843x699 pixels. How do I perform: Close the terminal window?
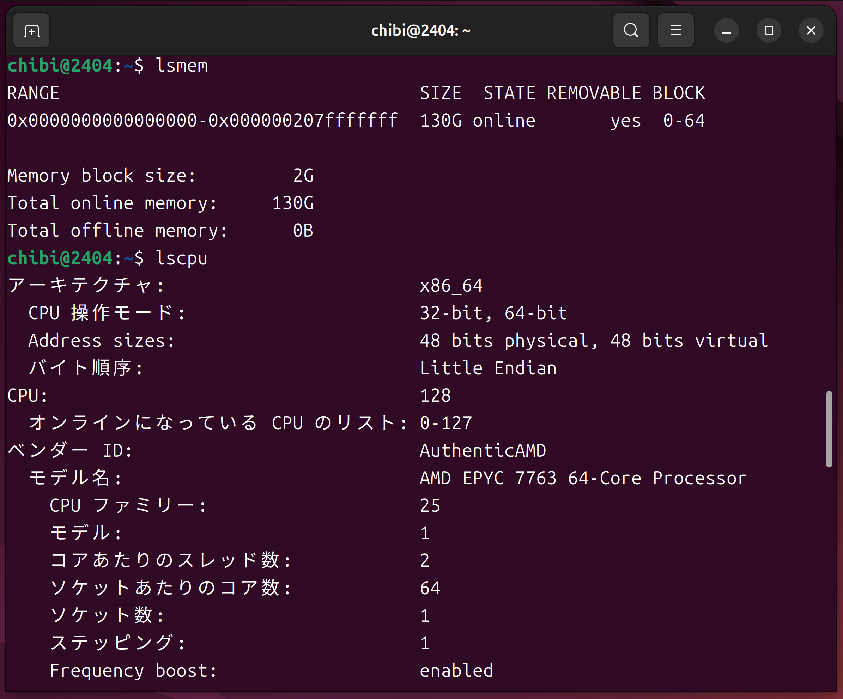811,30
